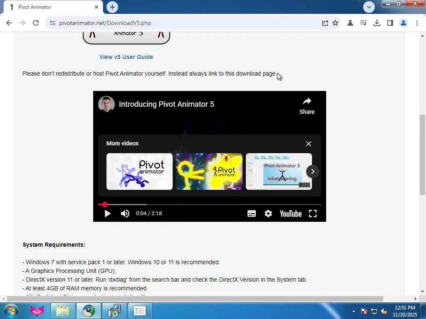Enter fullscreen video mode
The height and width of the screenshot is (319, 426).
coord(313,214)
